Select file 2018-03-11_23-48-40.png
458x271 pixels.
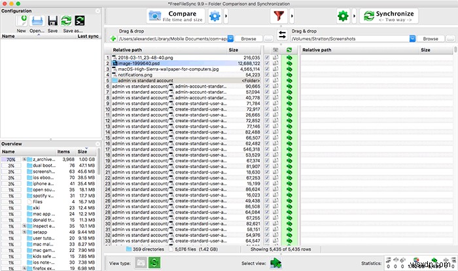pos(145,58)
